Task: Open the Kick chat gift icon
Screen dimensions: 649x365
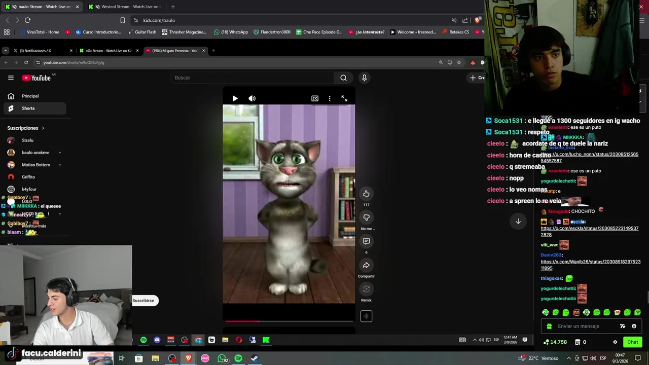Action: (549, 326)
